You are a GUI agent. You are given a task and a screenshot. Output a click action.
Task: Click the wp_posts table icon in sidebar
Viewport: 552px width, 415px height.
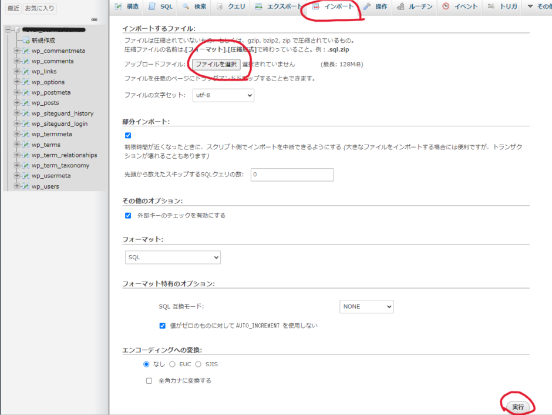[26, 102]
